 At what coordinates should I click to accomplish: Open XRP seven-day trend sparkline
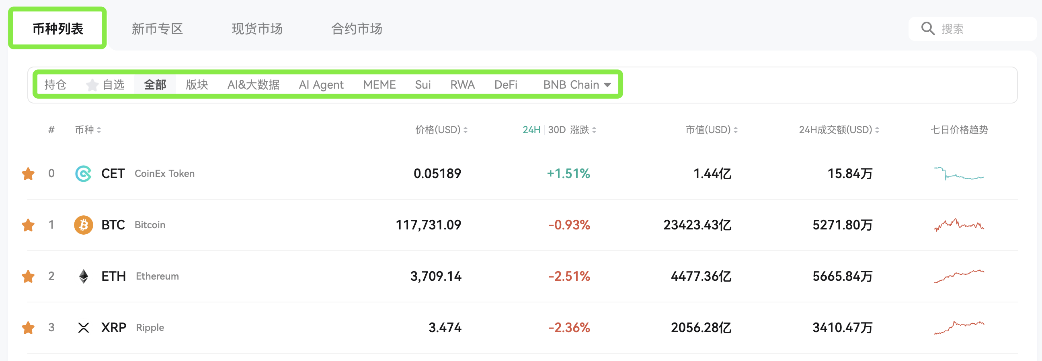click(959, 327)
